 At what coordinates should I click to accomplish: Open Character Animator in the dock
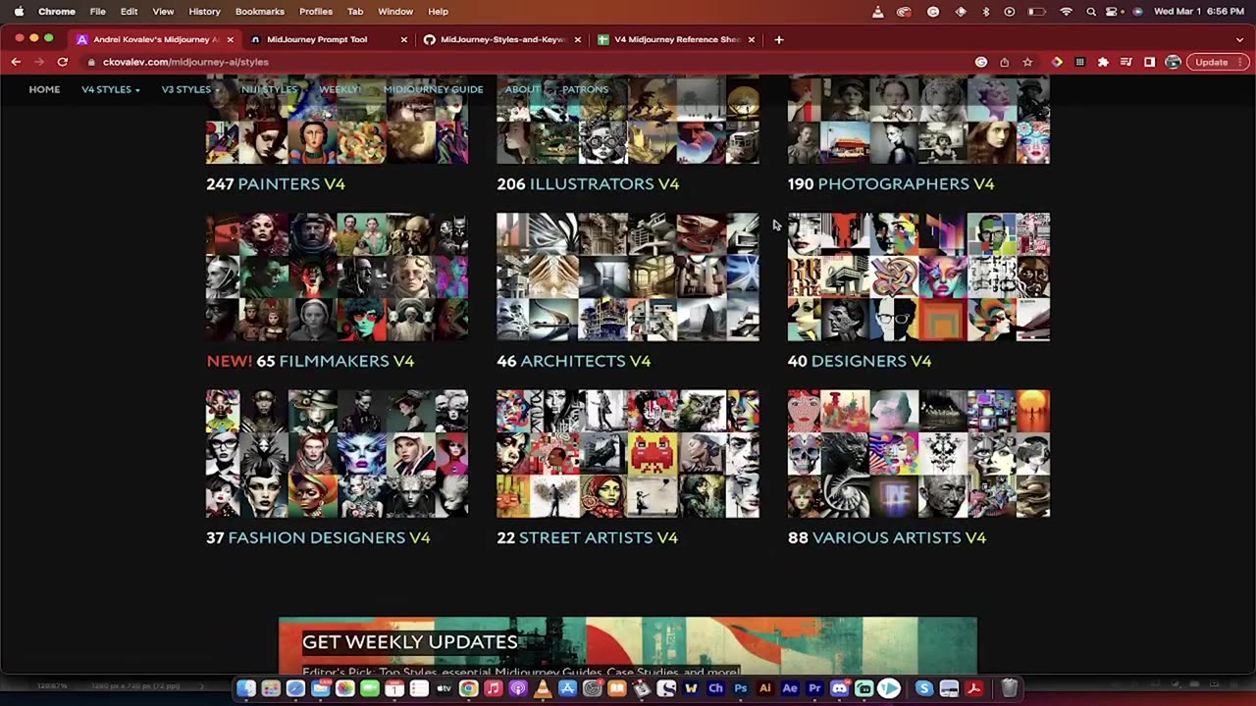715,688
